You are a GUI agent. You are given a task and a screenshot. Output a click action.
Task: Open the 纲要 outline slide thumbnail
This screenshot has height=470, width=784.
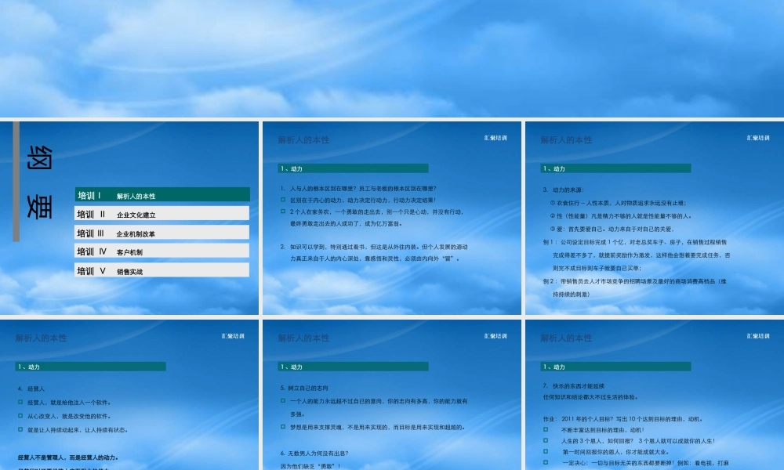[x=129, y=218]
